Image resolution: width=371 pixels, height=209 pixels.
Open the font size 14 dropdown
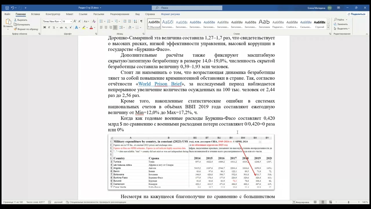coord(71,21)
